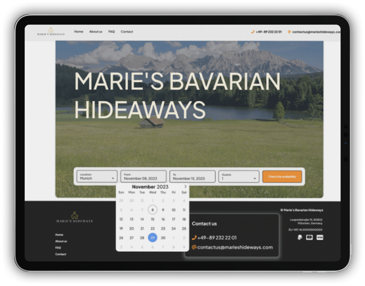Open Contact link in footer
365x286 pixels.
pyautogui.click(x=61, y=254)
